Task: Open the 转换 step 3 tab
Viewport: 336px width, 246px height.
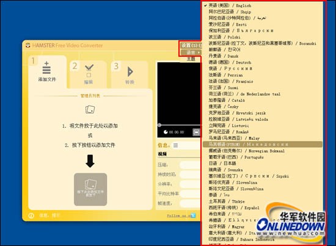Action: pyautogui.click(x=130, y=74)
